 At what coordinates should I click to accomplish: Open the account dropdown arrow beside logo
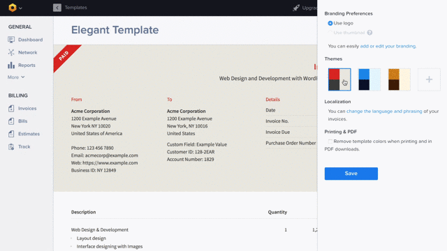tap(20, 8)
